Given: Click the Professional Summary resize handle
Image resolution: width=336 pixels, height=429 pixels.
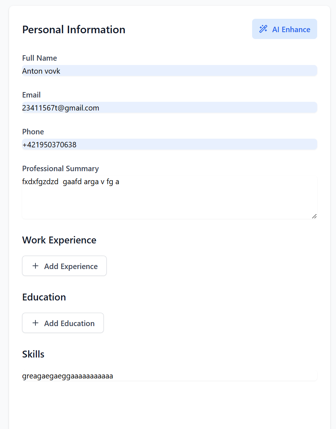Looking at the screenshot, I should [314, 216].
